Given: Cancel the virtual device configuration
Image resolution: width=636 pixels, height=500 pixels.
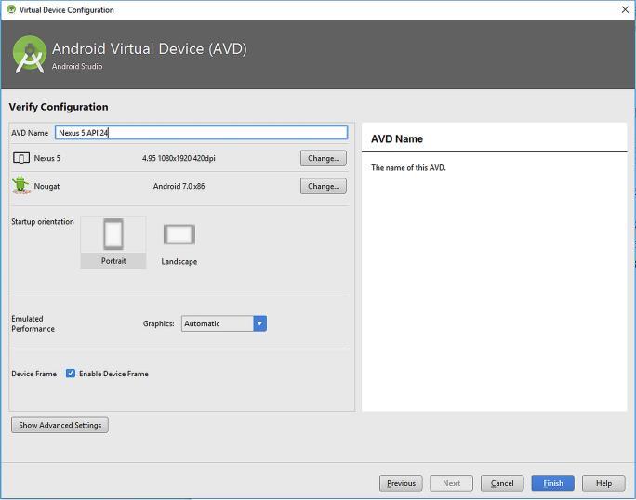Looking at the screenshot, I should [x=502, y=483].
